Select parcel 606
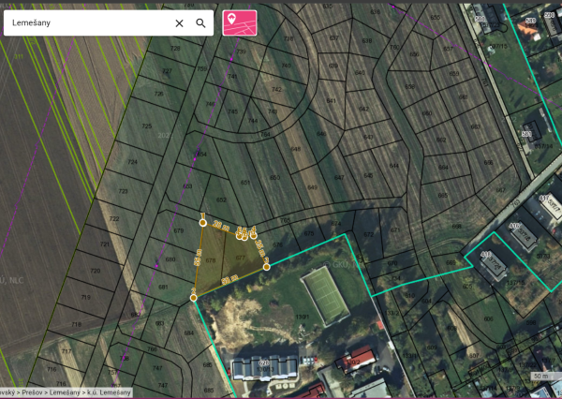The image size is (562, 399). [489, 318]
